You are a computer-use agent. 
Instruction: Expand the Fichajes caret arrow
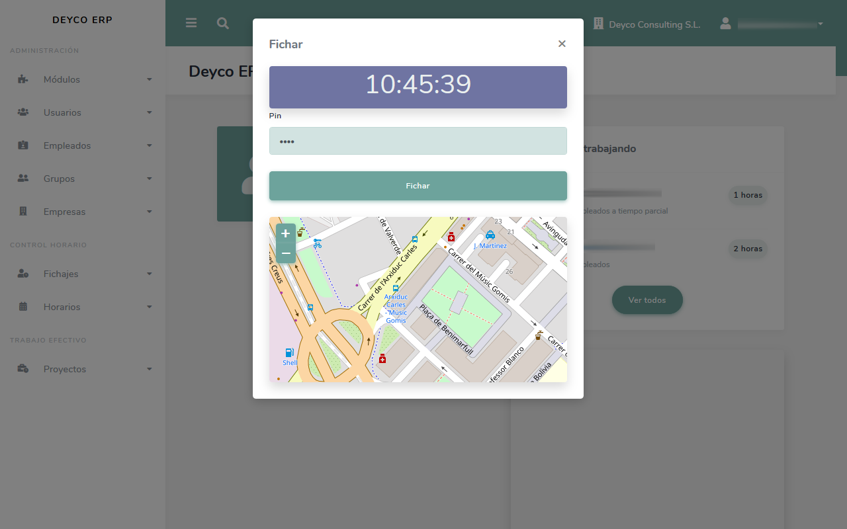pos(150,274)
